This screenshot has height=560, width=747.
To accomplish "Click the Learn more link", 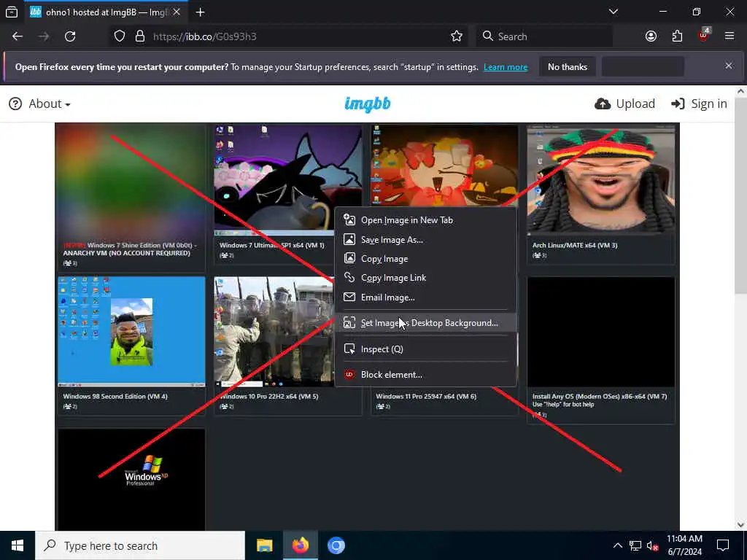I will coord(506,67).
